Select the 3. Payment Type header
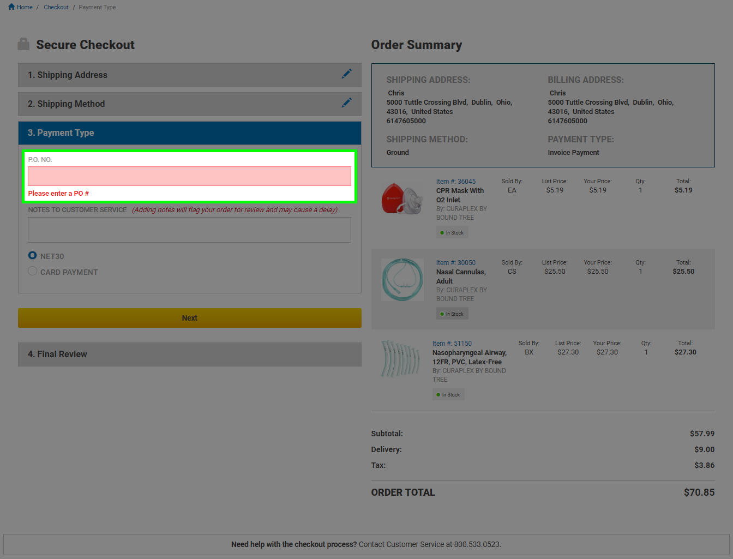Image resolution: width=733 pixels, height=559 pixels. click(x=190, y=133)
